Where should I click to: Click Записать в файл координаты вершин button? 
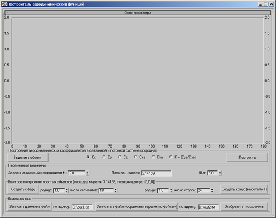pos(137,206)
